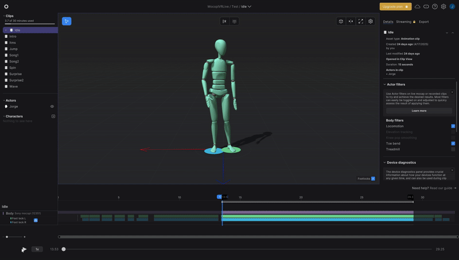Collapse the Device diagnostics section

click(384, 162)
